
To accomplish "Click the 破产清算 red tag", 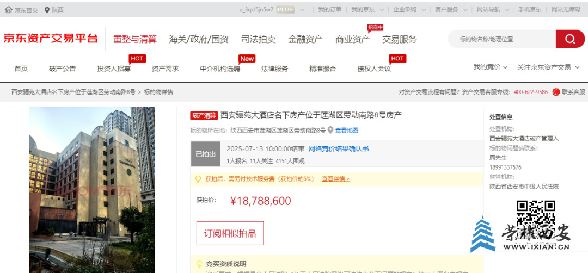I will [204, 115].
